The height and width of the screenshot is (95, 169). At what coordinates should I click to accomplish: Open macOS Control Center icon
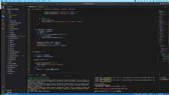pyautogui.click(x=153, y=1)
